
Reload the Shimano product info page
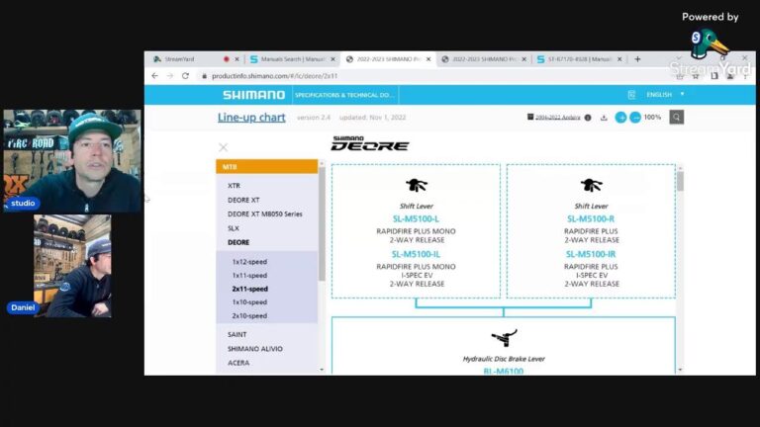coord(185,75)
